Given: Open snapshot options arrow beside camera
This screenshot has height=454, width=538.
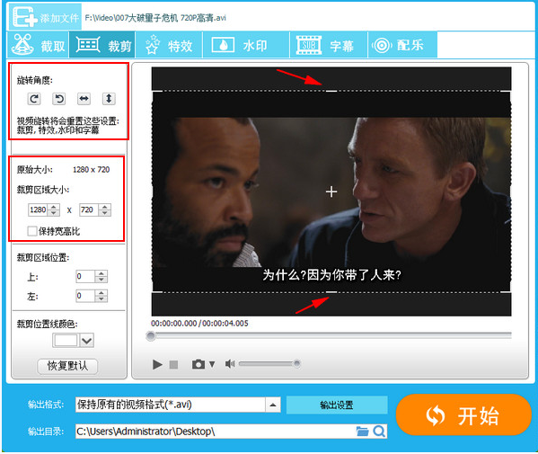Looking at the screenshot, I should pos(212,364).
